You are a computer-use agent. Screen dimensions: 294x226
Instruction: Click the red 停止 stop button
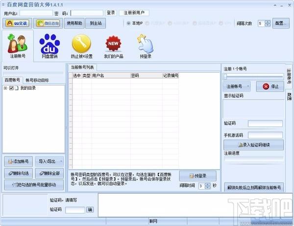[270, 86]
